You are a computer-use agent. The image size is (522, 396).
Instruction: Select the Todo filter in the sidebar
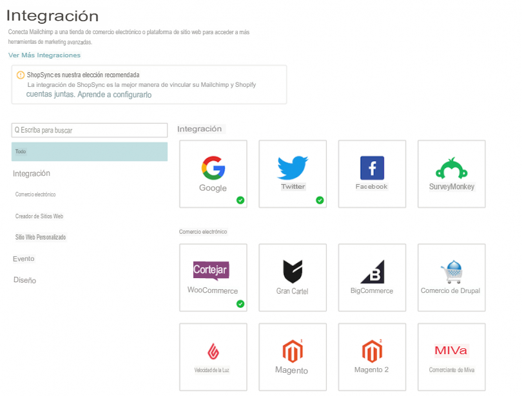(89, 151)
